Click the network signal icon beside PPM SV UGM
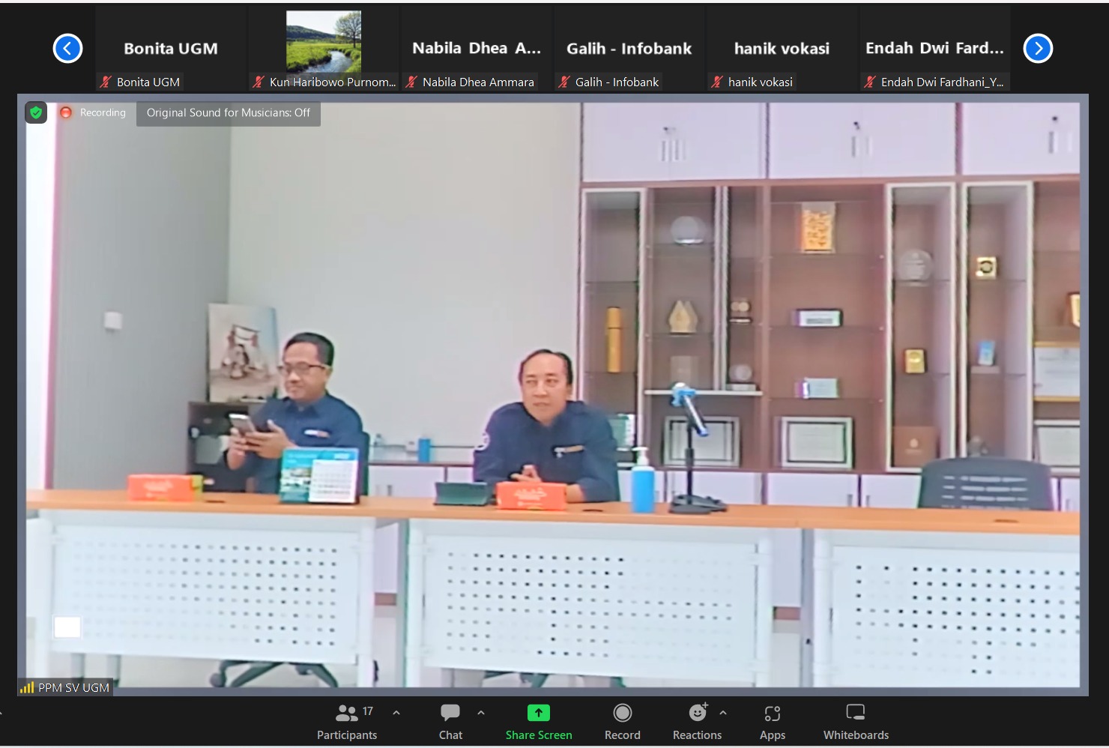Screen dimensions: 1109x748 tap(27, 687)
